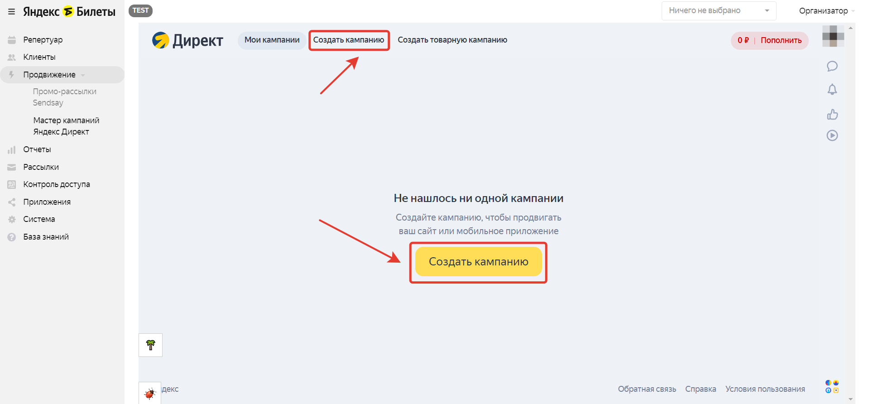The width and height of the screenshot is (869, 404).
Task: Open the Ничего не выбрано dropdown
Action: point(719,11)
